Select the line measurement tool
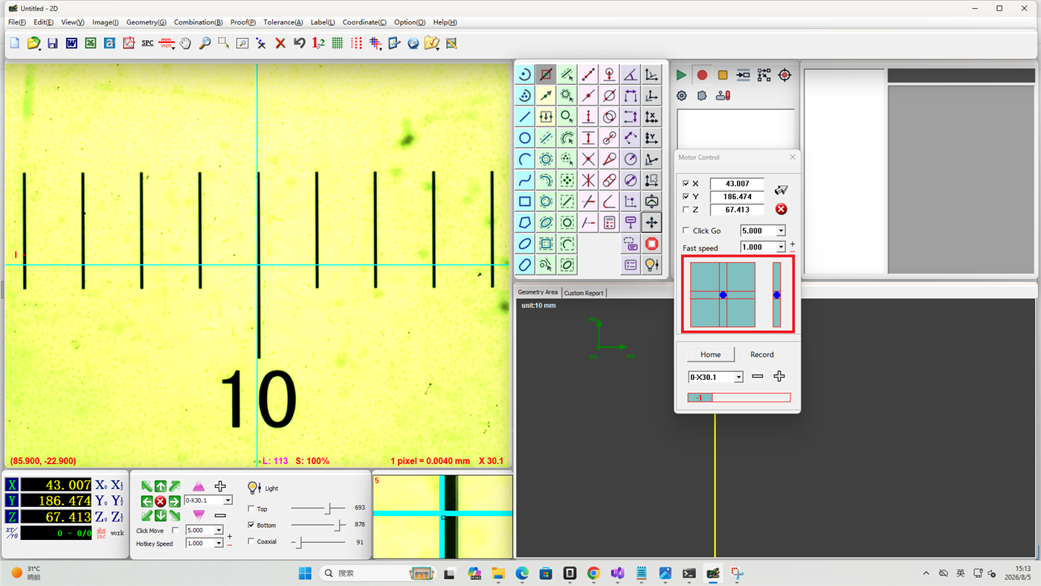1041x586 pixels. pos(525,117)
